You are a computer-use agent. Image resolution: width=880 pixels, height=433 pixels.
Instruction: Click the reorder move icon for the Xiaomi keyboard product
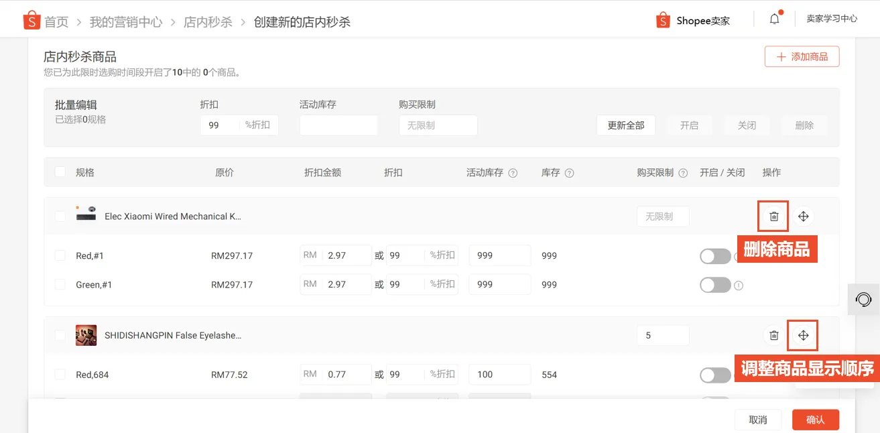coord(803,216)
